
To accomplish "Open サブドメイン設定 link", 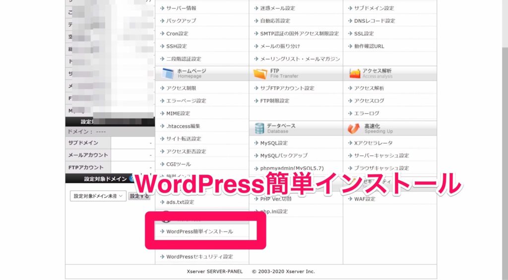I will point(374,8).
